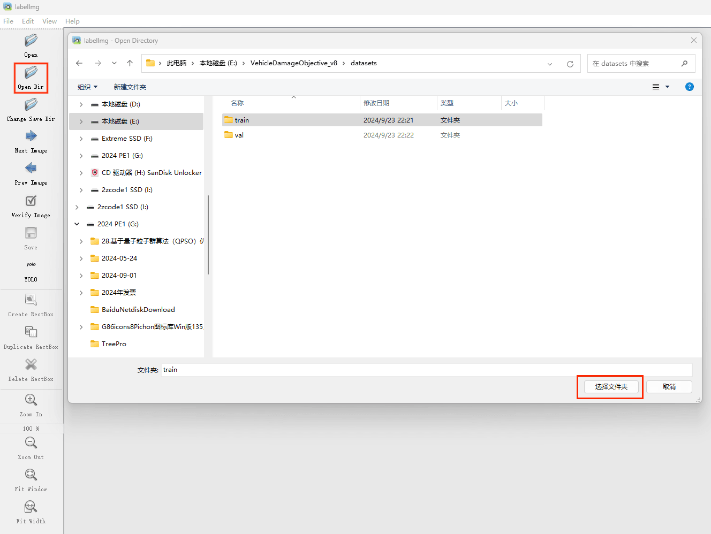This screenshot has height=534, width=711.
Task: Open the File menu
Action: click(8, 21)
